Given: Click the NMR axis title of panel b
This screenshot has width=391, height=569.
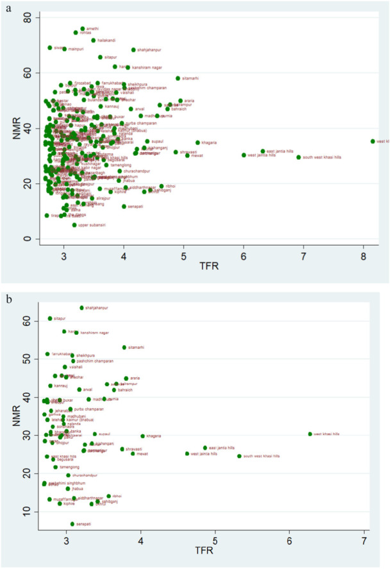Looking at the screenshot, I should point(17,416).
